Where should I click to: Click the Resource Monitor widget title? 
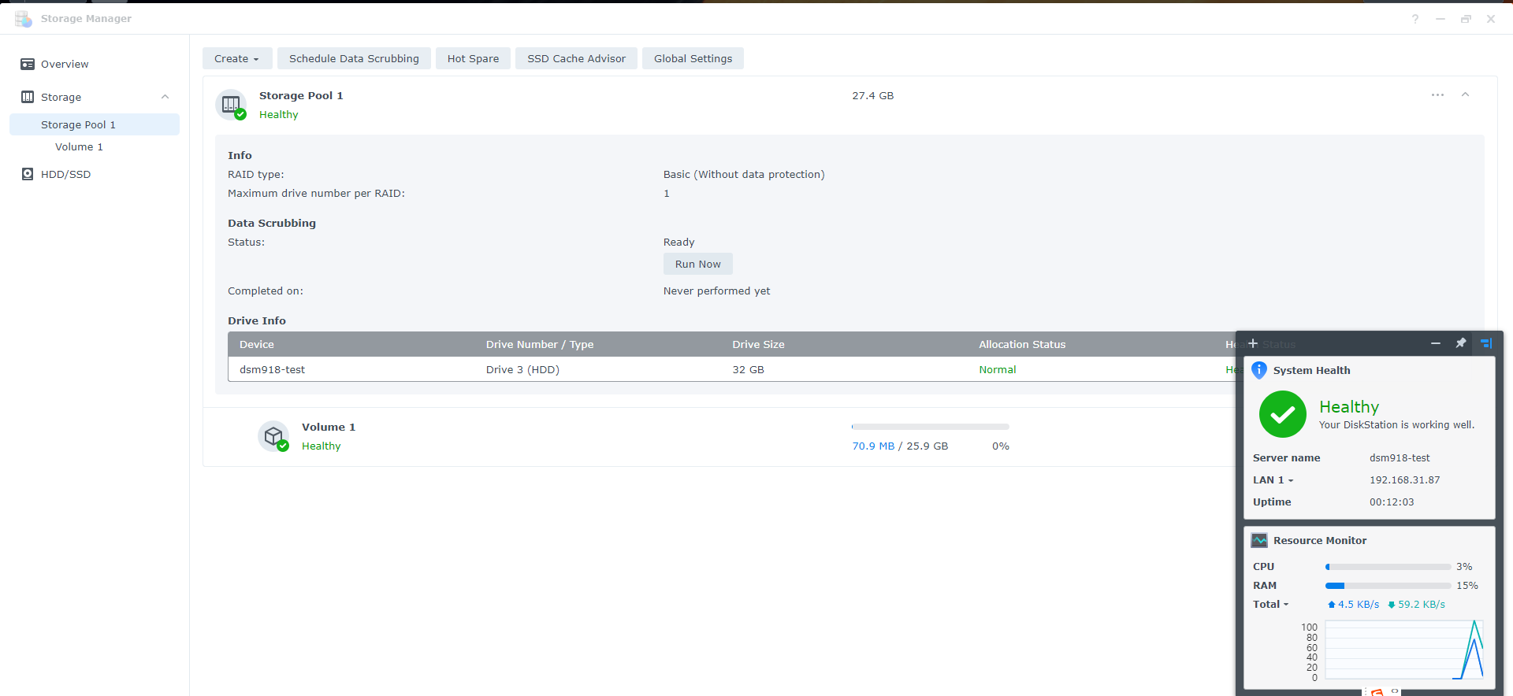coord(1320,540)
